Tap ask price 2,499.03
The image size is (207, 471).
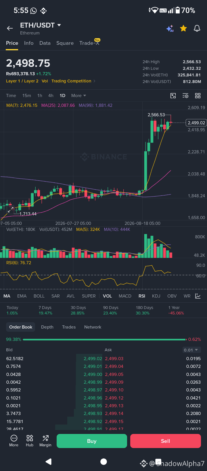[114, 359]
